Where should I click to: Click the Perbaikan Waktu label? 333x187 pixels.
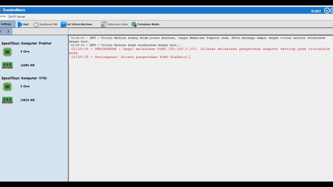point(148,24)
